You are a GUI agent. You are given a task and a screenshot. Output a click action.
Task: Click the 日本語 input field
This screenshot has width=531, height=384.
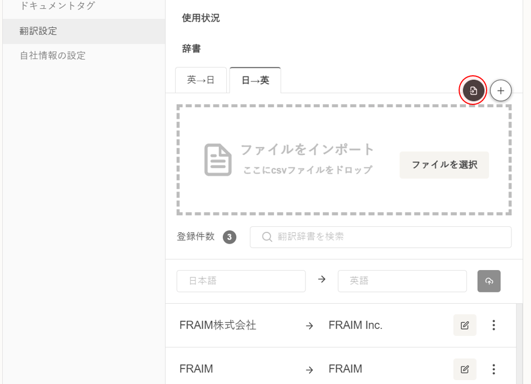click(241, 281)
